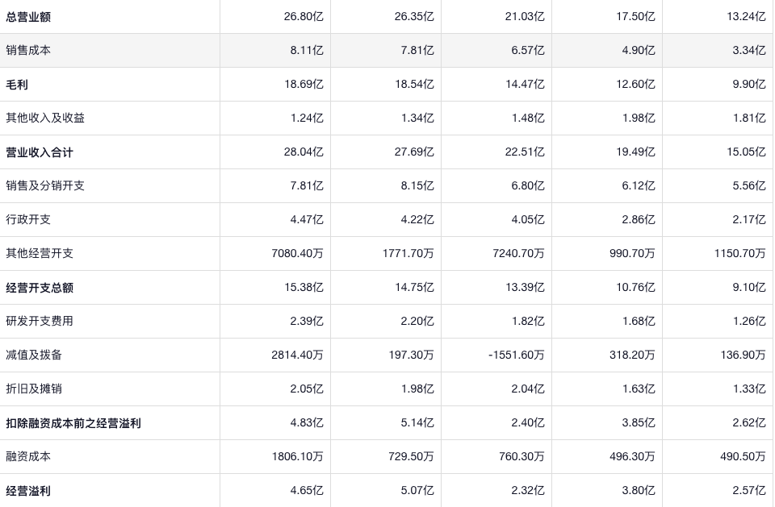Select the 研发开支费用 row label

[40, 321]
